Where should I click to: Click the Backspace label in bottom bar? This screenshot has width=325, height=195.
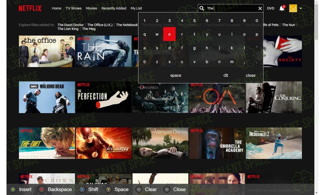[60, 189]
